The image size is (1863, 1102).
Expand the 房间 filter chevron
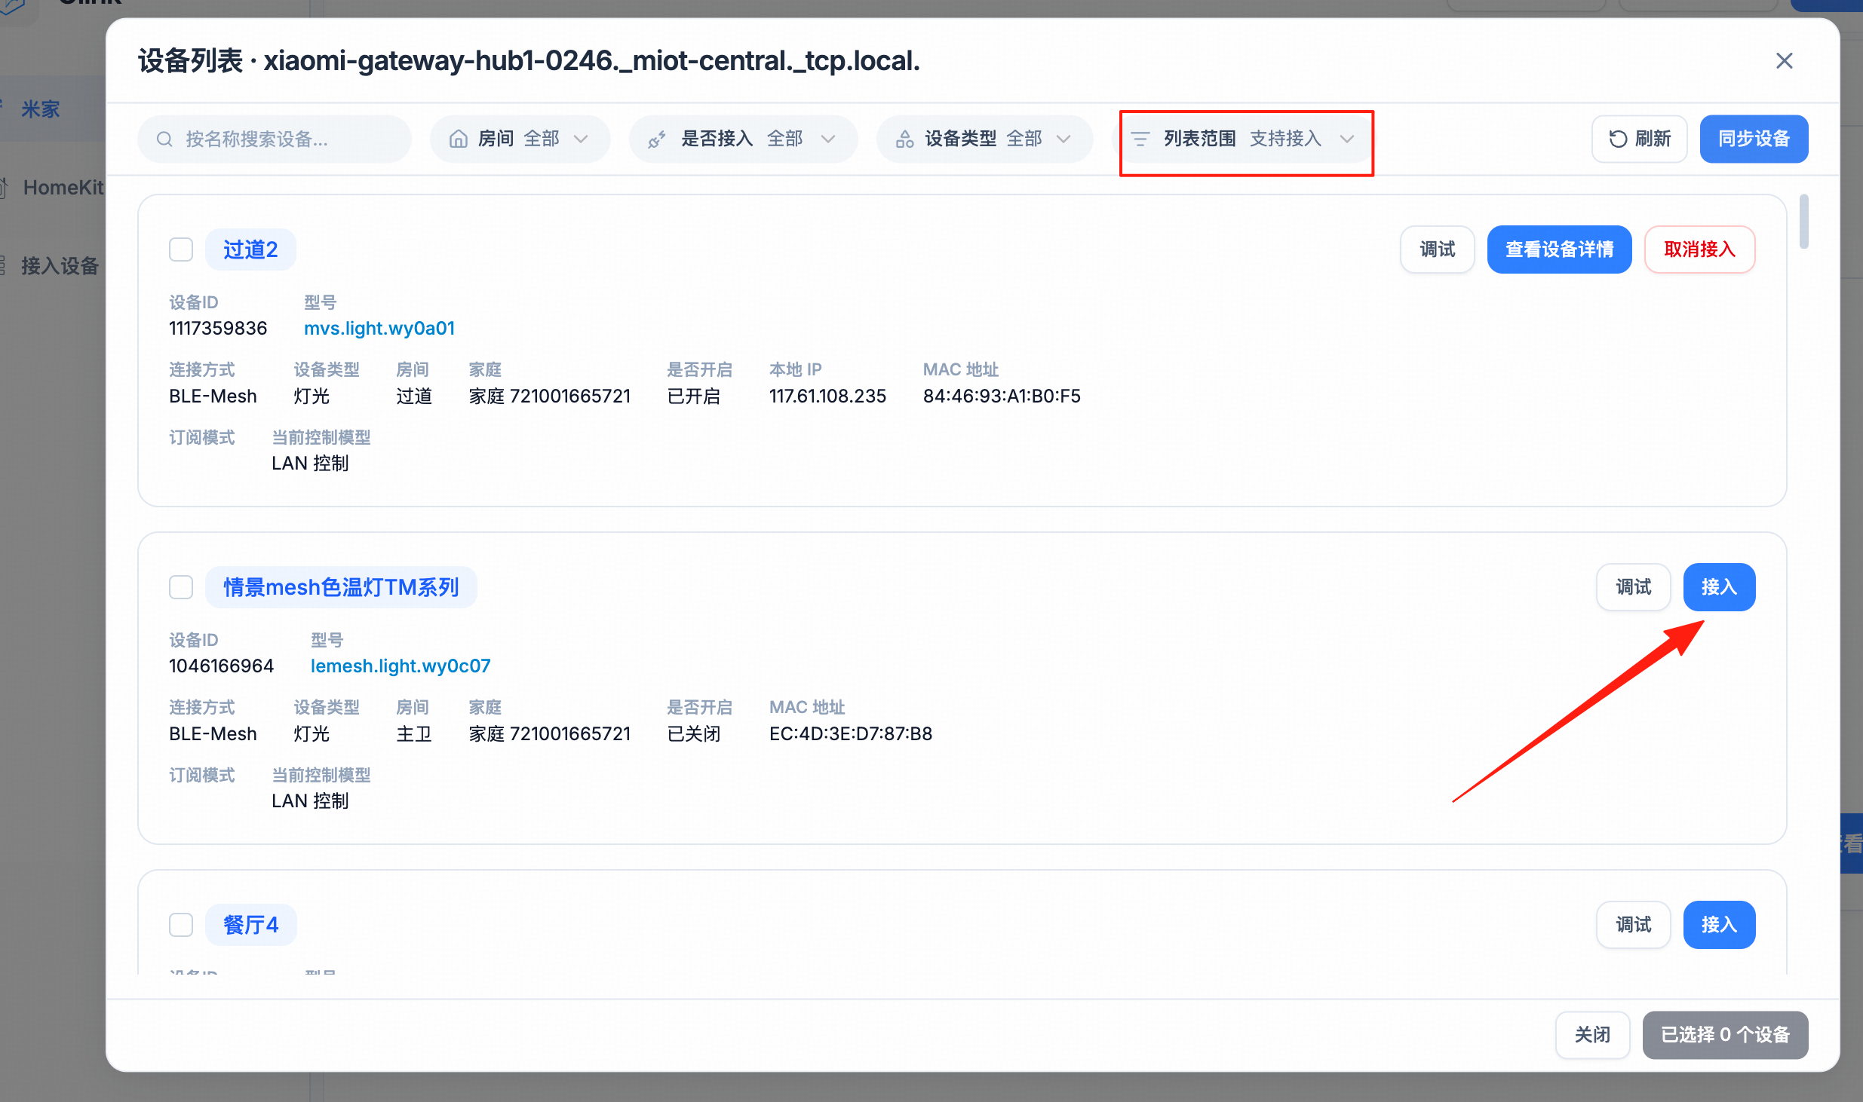(581, 139)
